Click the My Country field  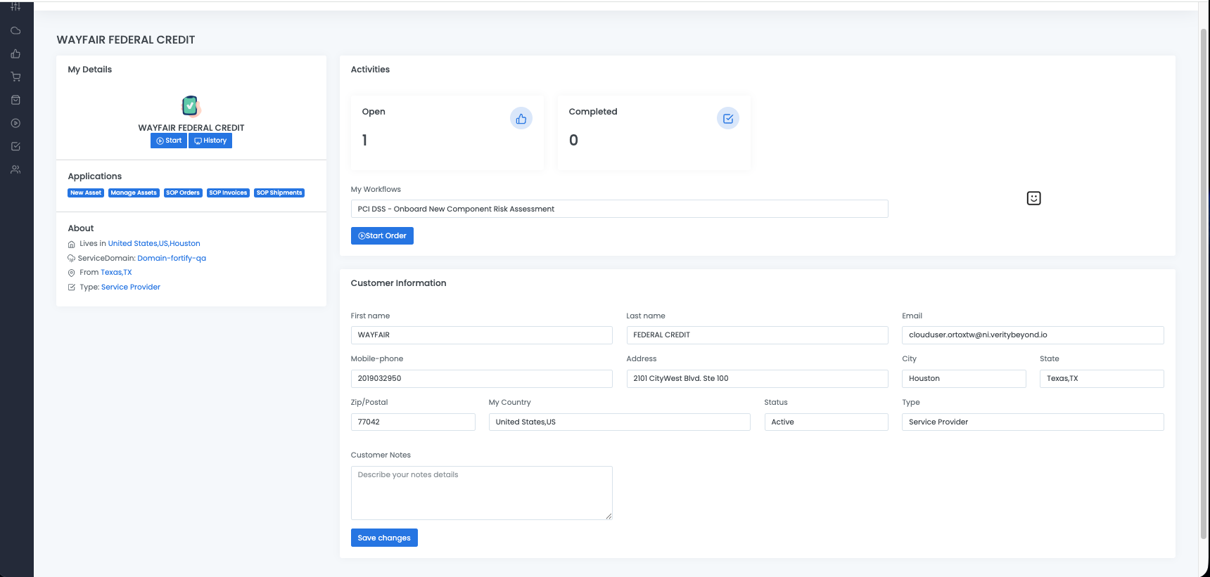pos(619,422)
